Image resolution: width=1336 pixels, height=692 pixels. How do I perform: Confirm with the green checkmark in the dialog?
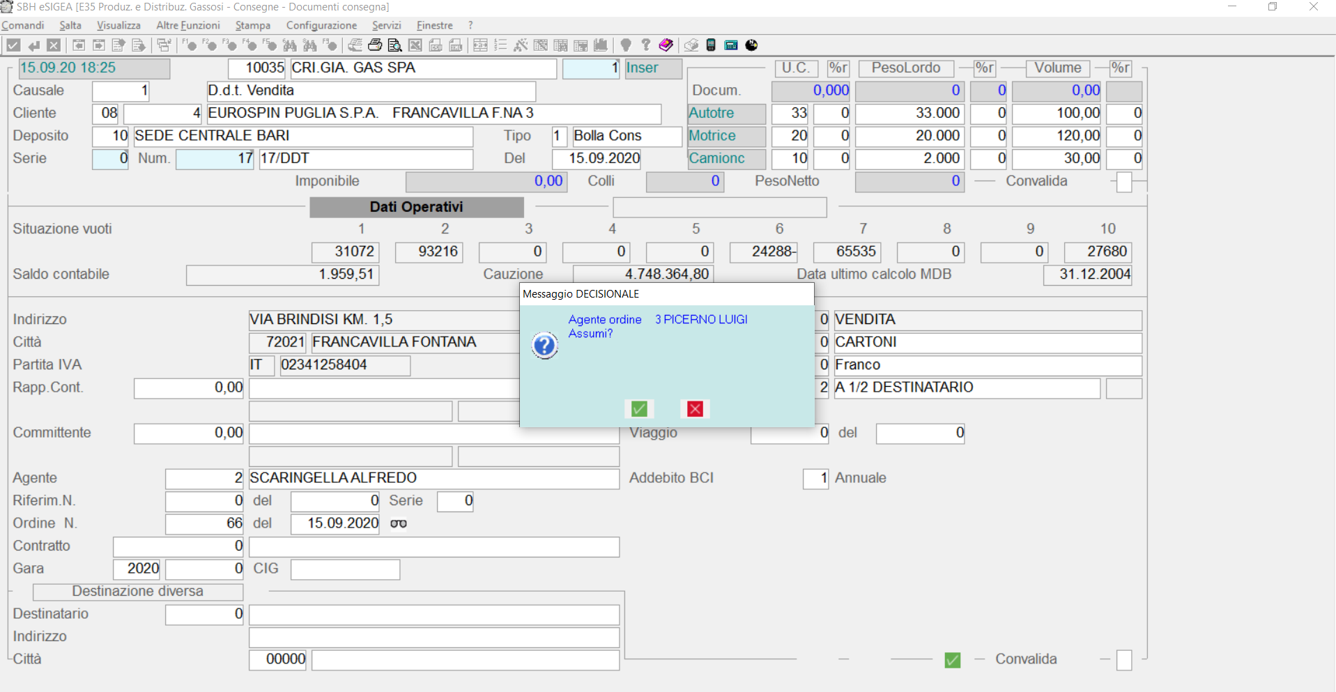pyautogui.click(x=639, y=409)
